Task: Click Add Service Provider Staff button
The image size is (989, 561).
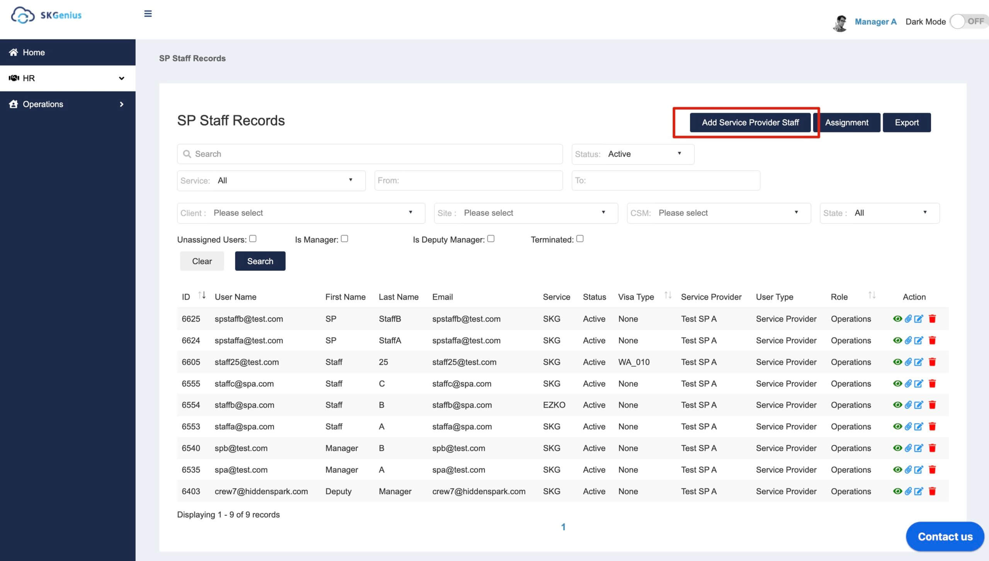Action: tap(750, 122)
